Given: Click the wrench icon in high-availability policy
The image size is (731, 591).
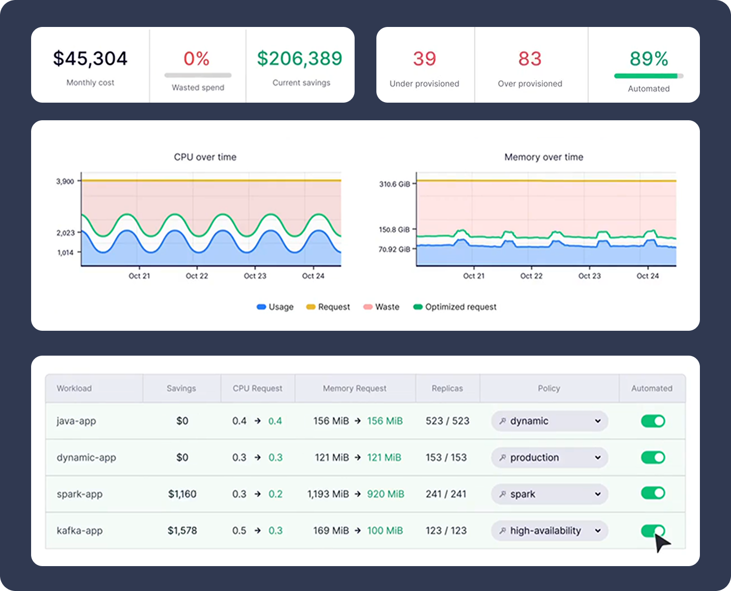Looking at the screenshot, I should (502, 531).
